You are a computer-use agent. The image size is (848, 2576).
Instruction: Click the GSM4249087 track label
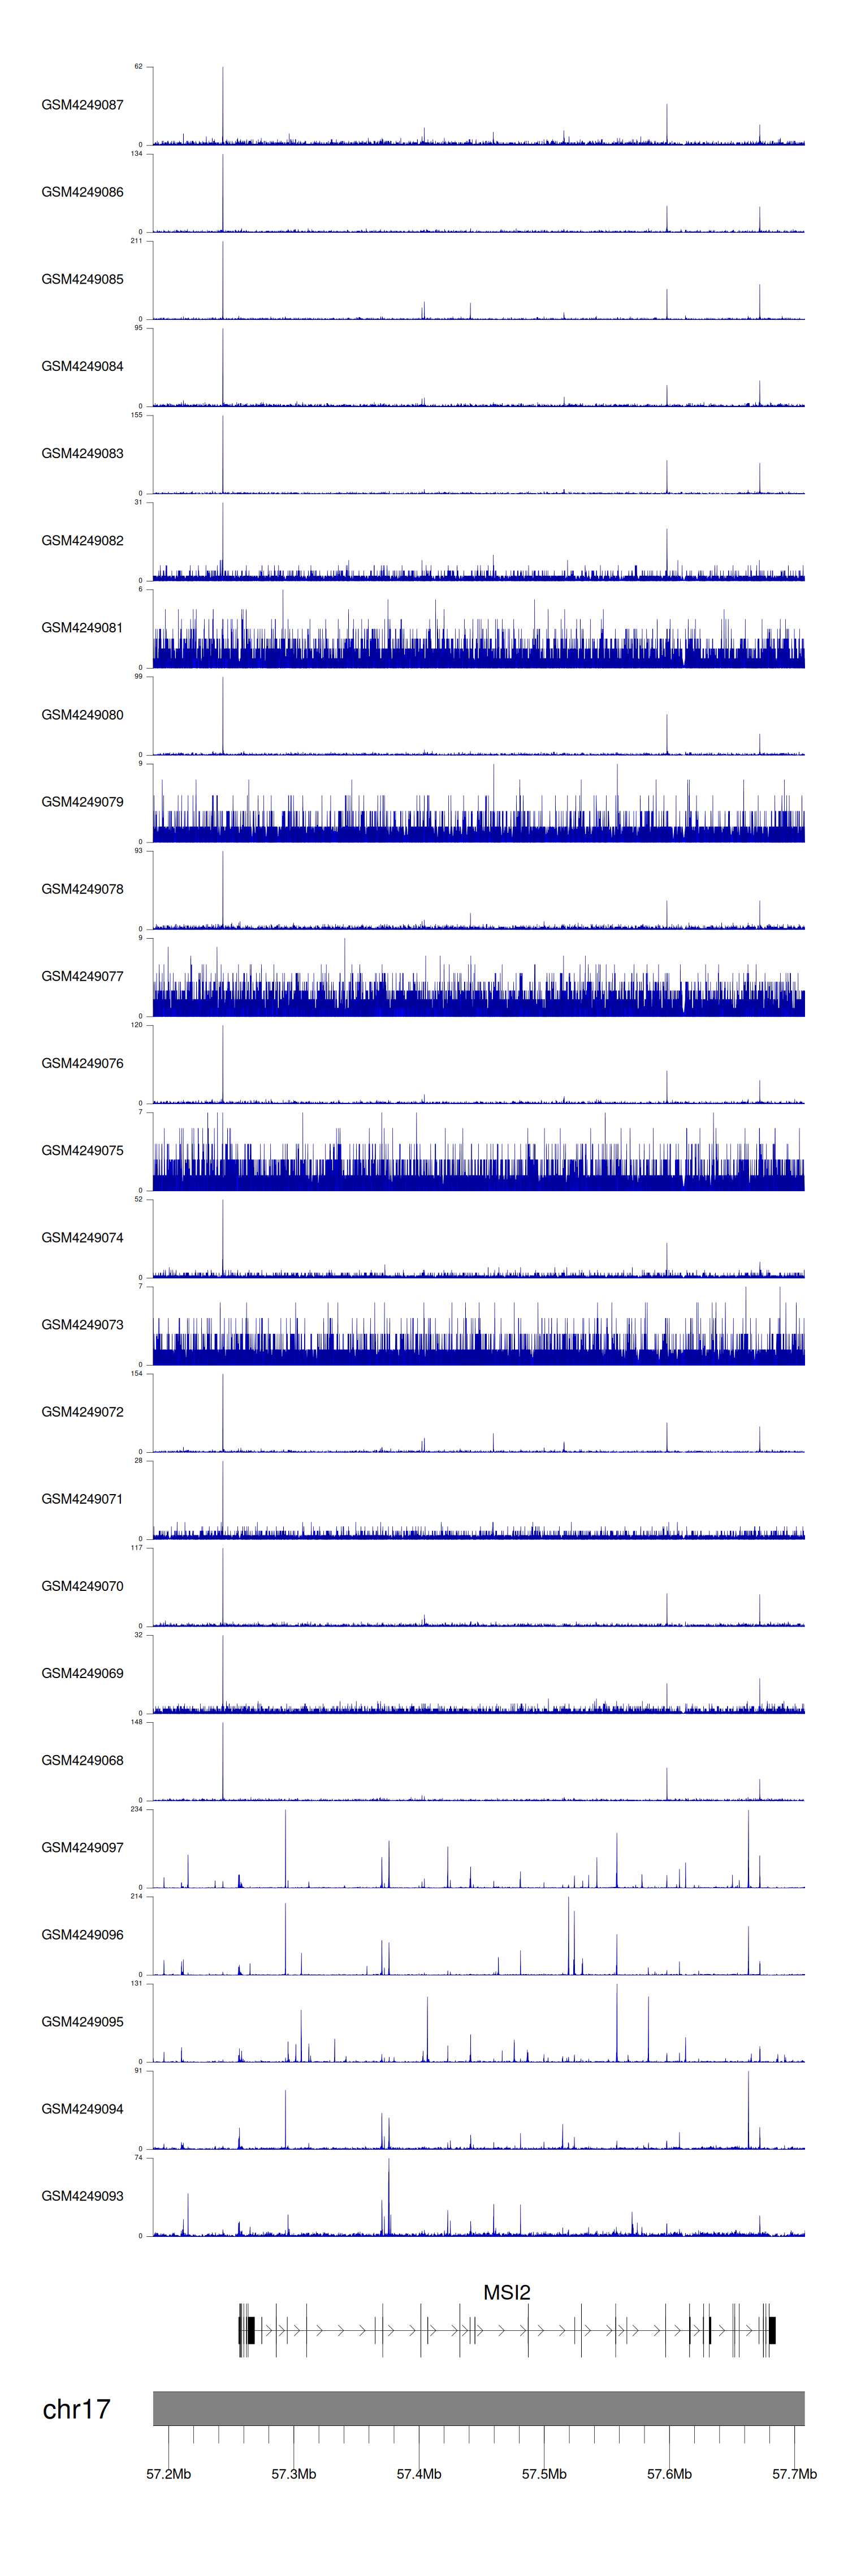point(82,105)
